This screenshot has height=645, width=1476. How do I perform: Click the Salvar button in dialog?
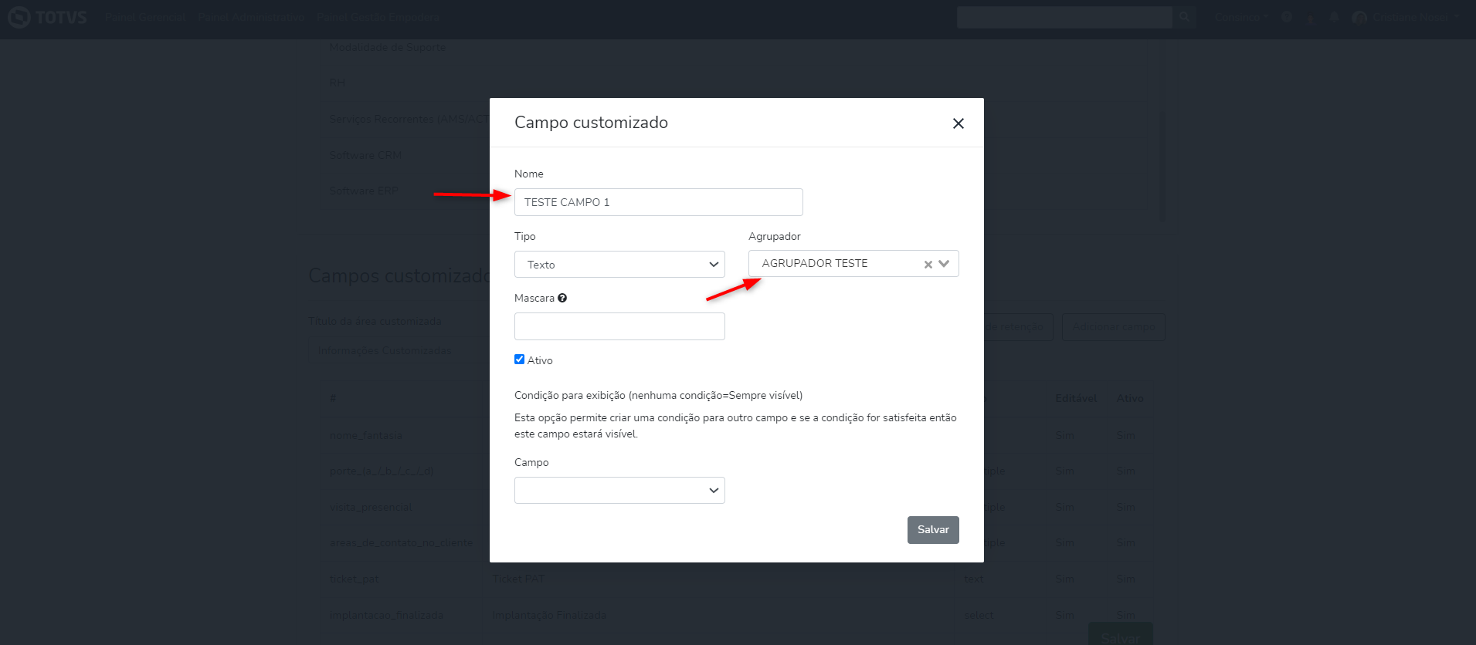933,530
